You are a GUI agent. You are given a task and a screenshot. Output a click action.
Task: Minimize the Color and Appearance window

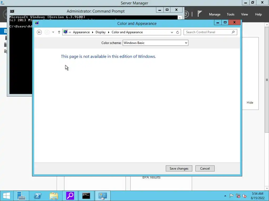click(x=218, y=23)
